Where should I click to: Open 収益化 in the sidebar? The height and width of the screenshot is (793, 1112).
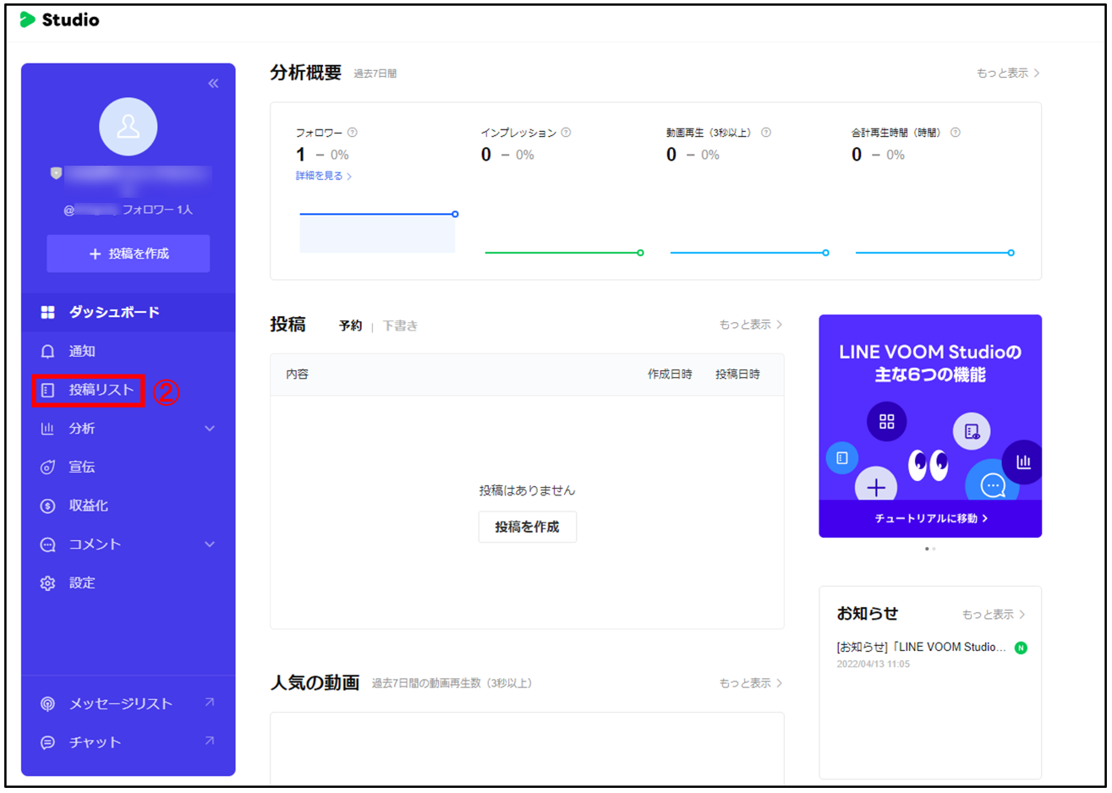[x=129, y=506]
